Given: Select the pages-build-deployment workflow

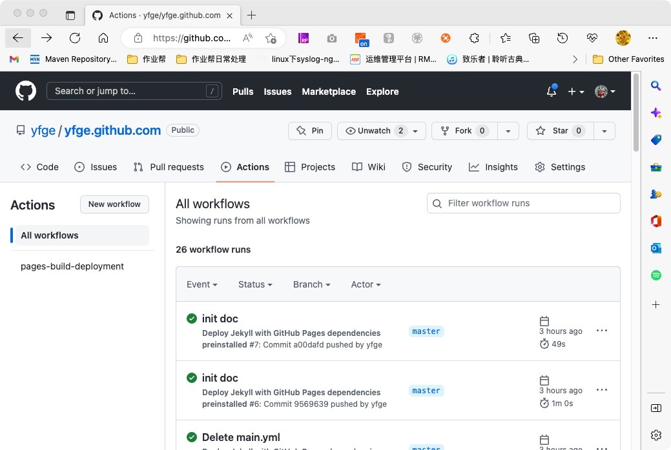Looking at the screenshot, I should point(72,266).
